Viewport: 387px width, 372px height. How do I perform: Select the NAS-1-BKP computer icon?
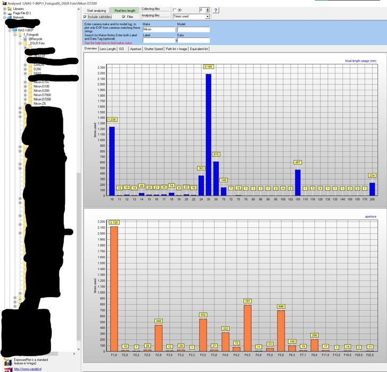14,30
